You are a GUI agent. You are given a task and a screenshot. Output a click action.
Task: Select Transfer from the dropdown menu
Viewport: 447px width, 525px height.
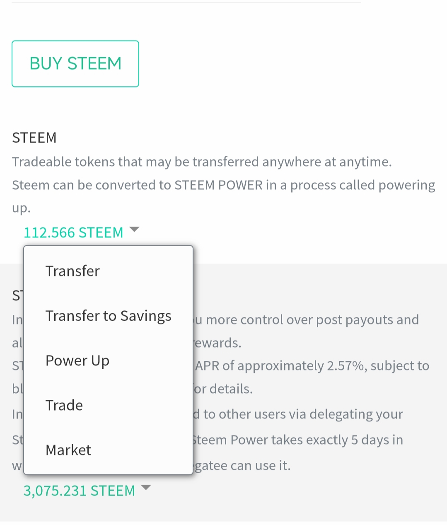coord(72,271)
